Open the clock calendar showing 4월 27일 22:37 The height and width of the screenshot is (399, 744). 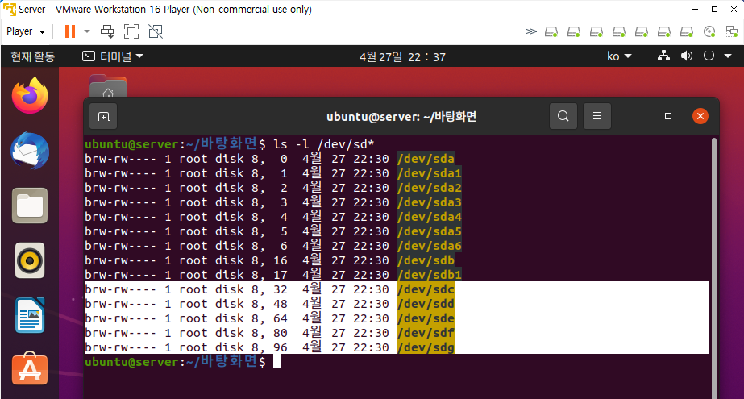coord(402,57)
